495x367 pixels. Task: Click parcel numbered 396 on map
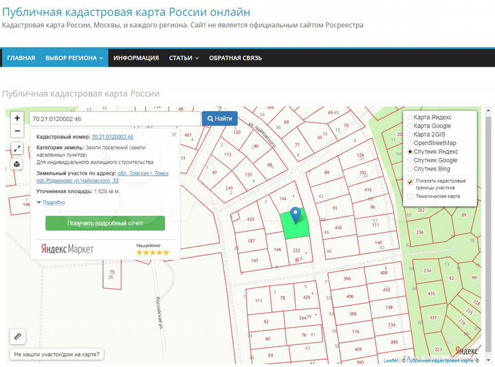347,278
